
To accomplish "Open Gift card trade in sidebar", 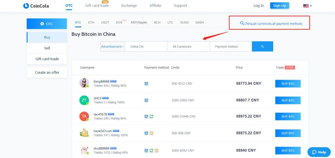I will (x=47, y=59).
